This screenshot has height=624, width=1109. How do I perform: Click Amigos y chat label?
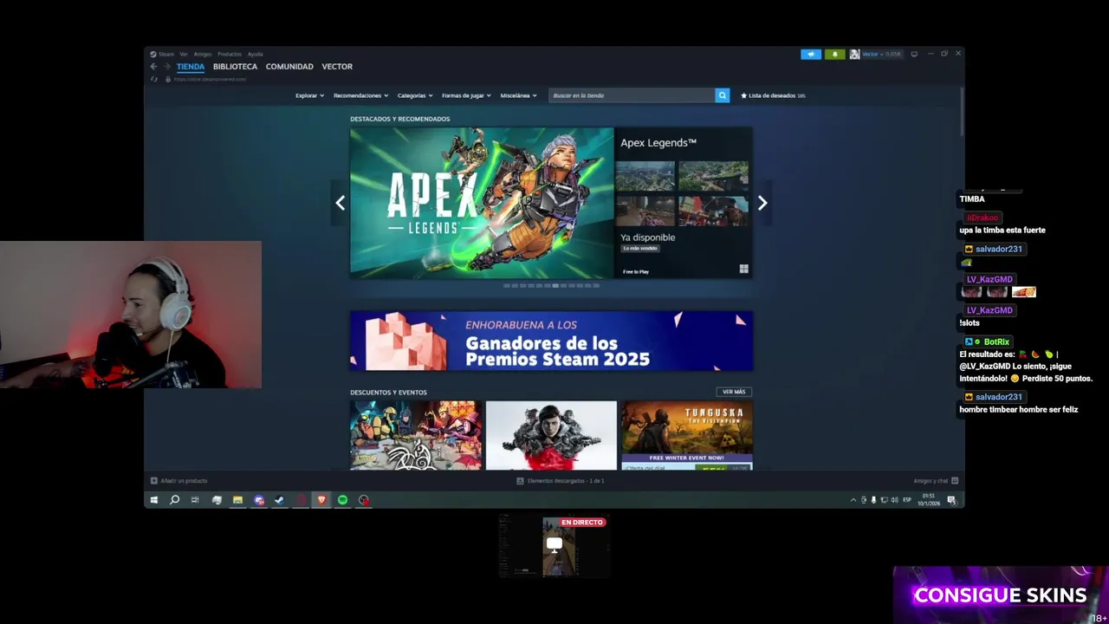click(x=931, y=481)
